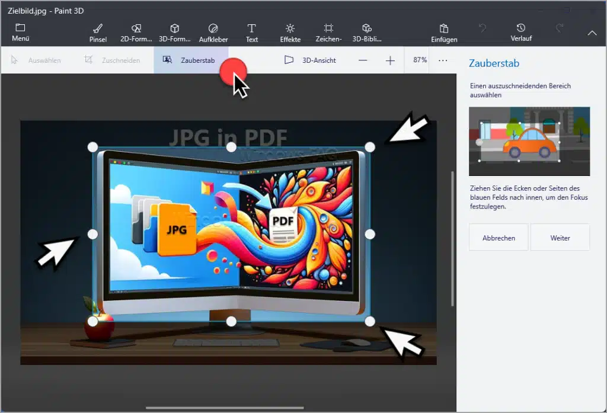Open the three-dots more options menu

[x=443, y=60]
